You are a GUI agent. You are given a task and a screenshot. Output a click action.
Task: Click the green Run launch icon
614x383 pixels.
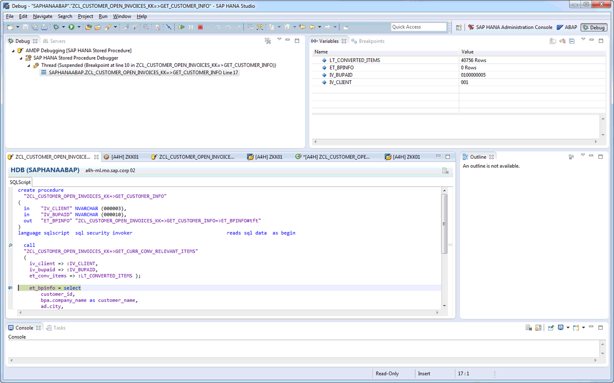(x=71, y=27)
